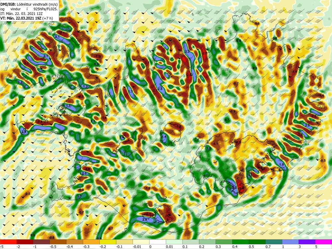The image size is (332, 249).
Task: Click the tan-orange legend swatch above -0.4
Action: click(74, 242)
